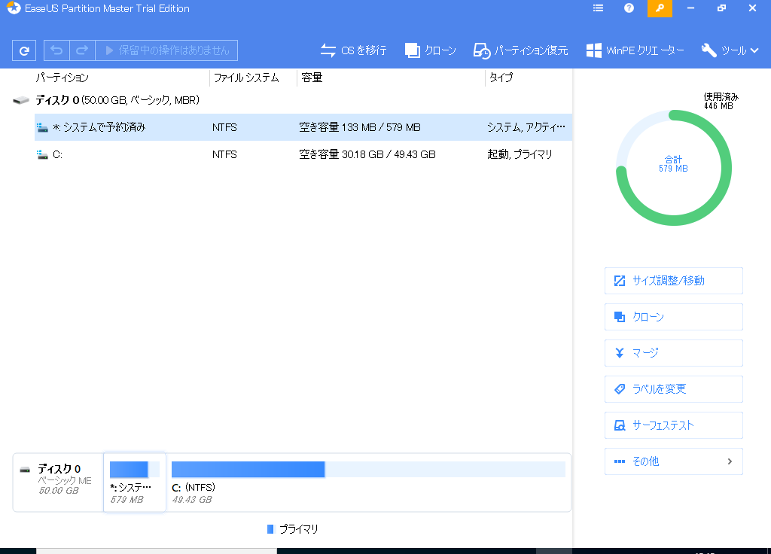Click the system partition usage bar
Screen dimensions: 771x554
click(x=134, y=470)
